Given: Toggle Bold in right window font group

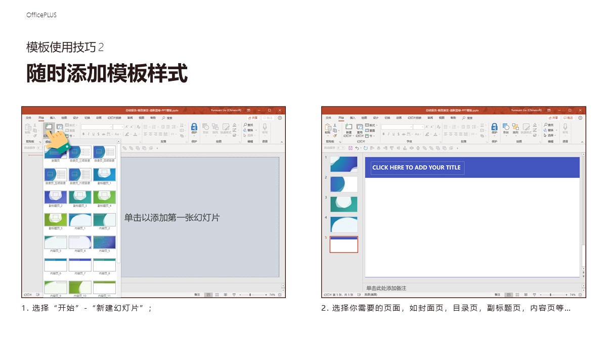Looking at the screenshot, I should (383, 134).
